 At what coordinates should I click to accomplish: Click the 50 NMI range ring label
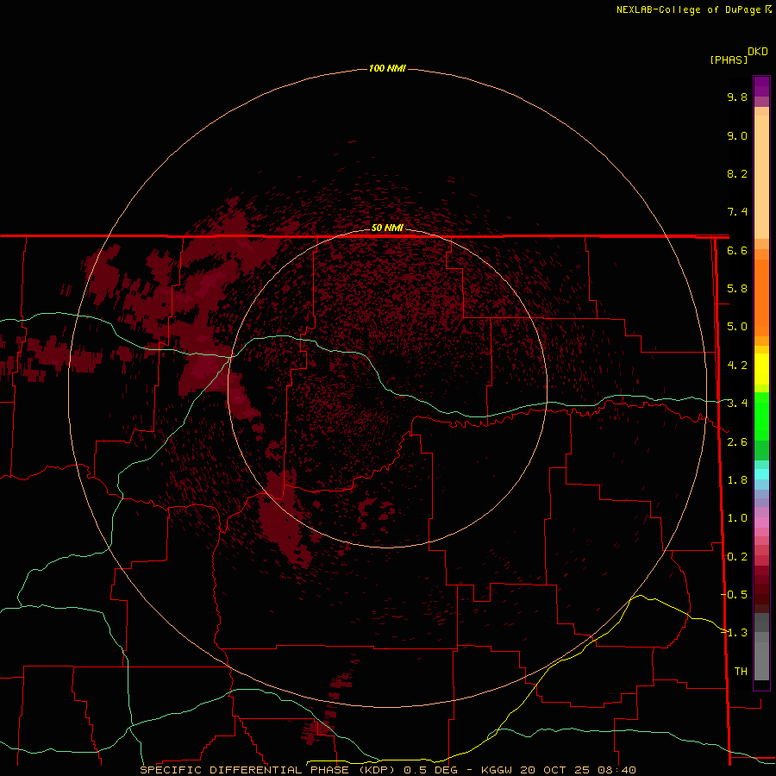[x=387, y=228]
